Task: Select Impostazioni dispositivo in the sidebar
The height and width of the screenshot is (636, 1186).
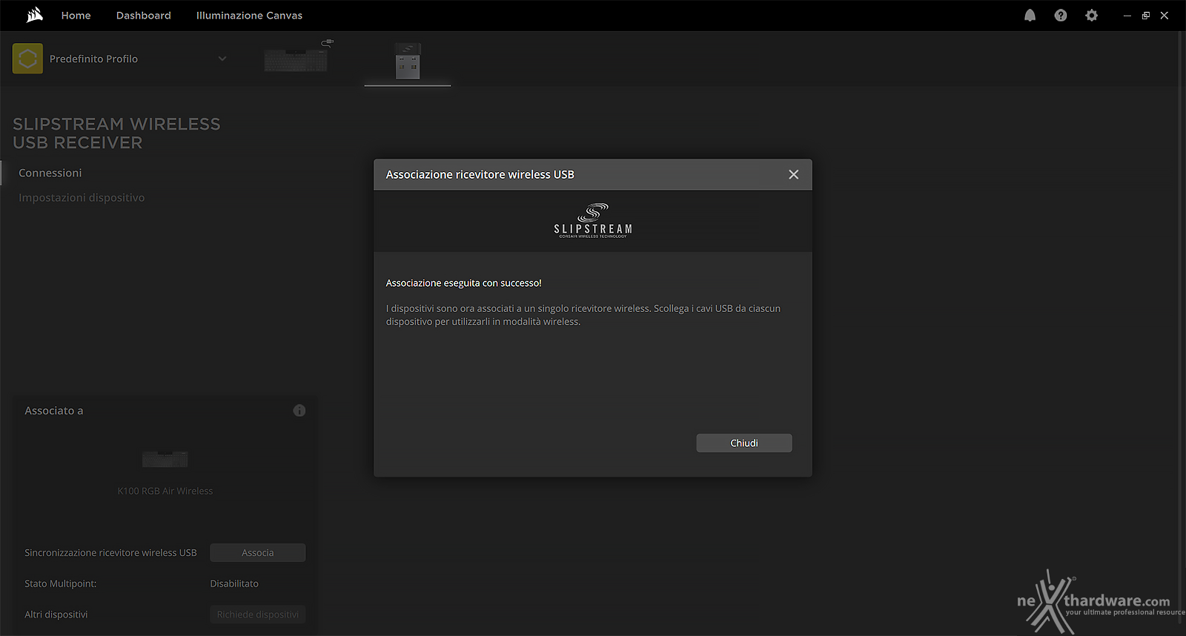Action: click(82, 198)
